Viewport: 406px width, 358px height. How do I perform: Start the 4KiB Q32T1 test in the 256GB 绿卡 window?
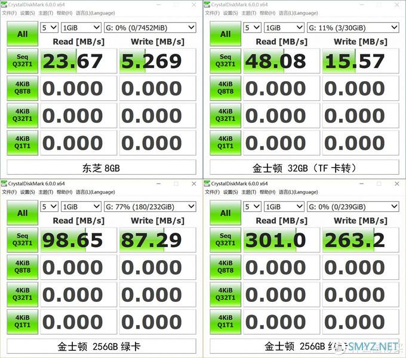point(23,294)
